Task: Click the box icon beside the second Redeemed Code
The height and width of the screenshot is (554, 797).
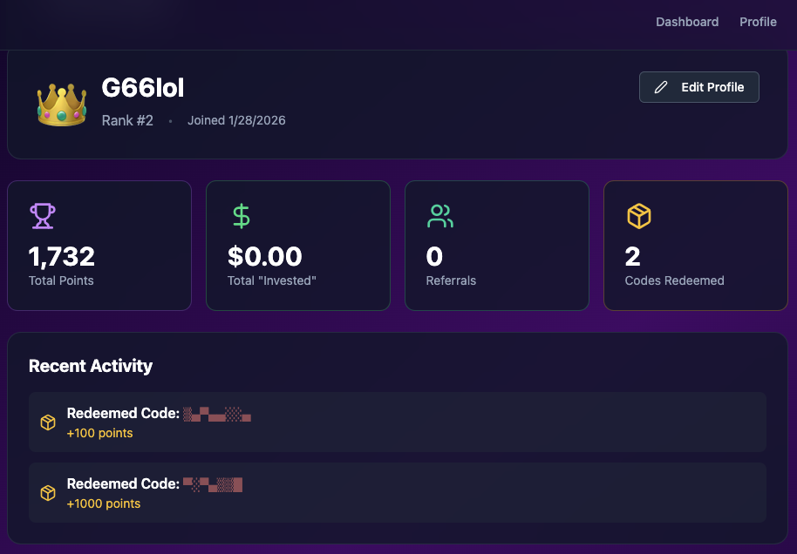Action: tap(48, 492)
